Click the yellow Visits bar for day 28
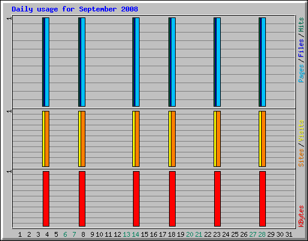Image resolution: width=308 pixels, height=241 pixels. pos(260,139)
